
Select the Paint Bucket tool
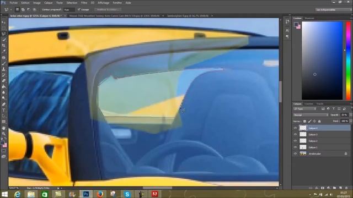(4, 86)
